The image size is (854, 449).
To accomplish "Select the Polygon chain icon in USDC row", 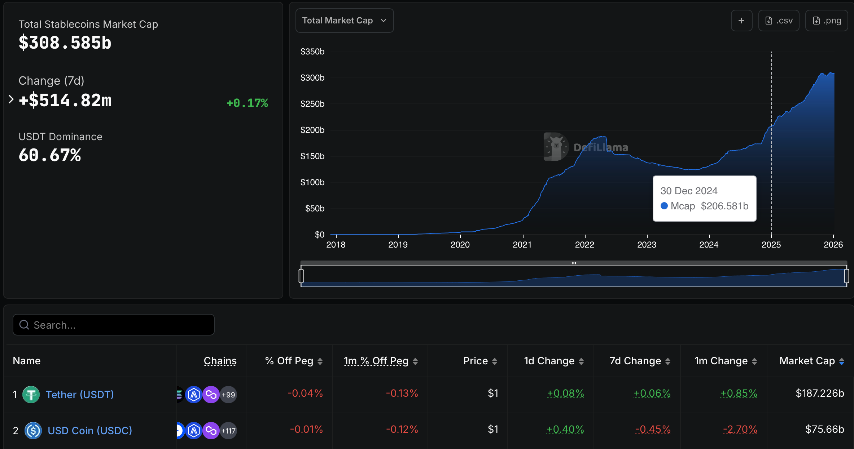I will point(211,430).
